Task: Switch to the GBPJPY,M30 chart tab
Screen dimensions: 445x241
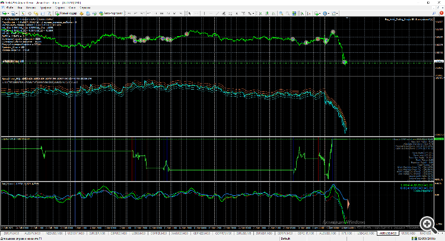Action: pyautogui.click(x=285, y=233)
